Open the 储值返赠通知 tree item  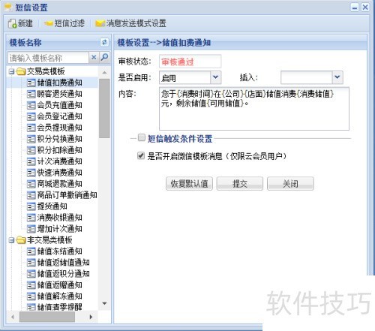[x=54, y=285]
